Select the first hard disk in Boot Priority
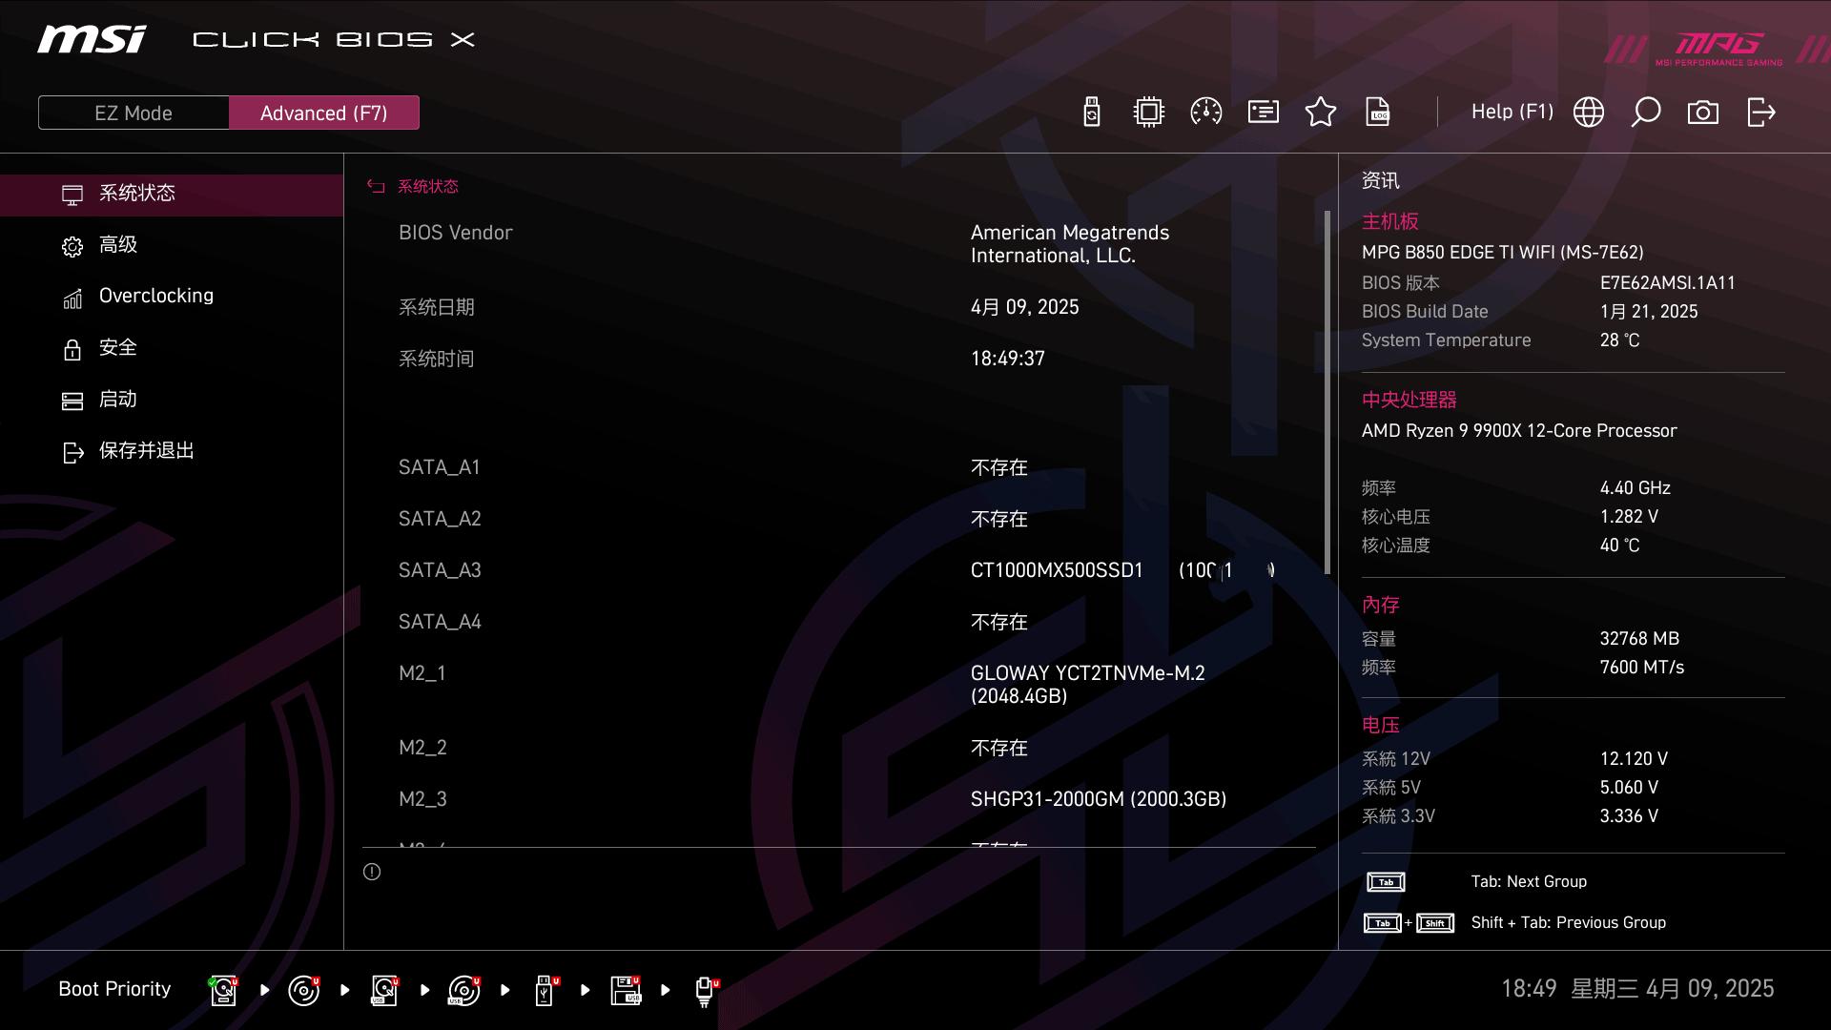This screenshot has height=1030, width=1831. pyautogui.click(x=222, y=990)
